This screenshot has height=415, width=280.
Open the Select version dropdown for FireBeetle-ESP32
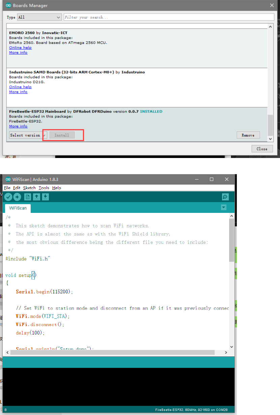28,135
